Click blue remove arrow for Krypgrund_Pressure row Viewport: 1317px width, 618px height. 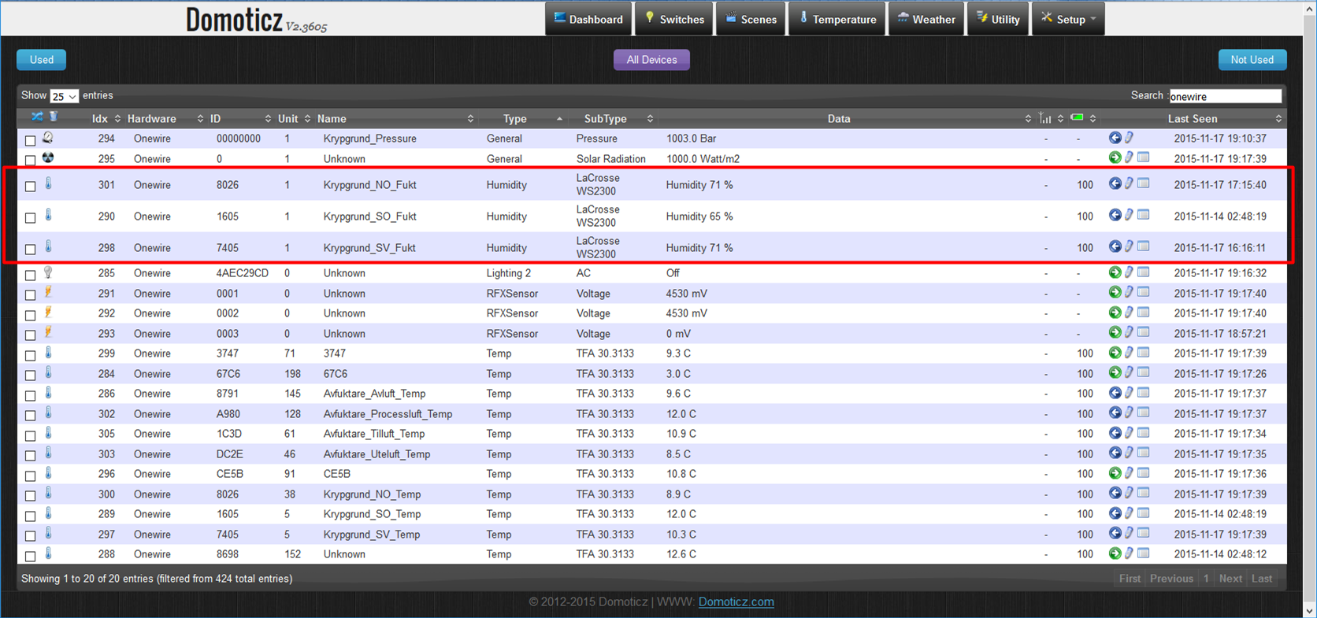coord(1115,138)
